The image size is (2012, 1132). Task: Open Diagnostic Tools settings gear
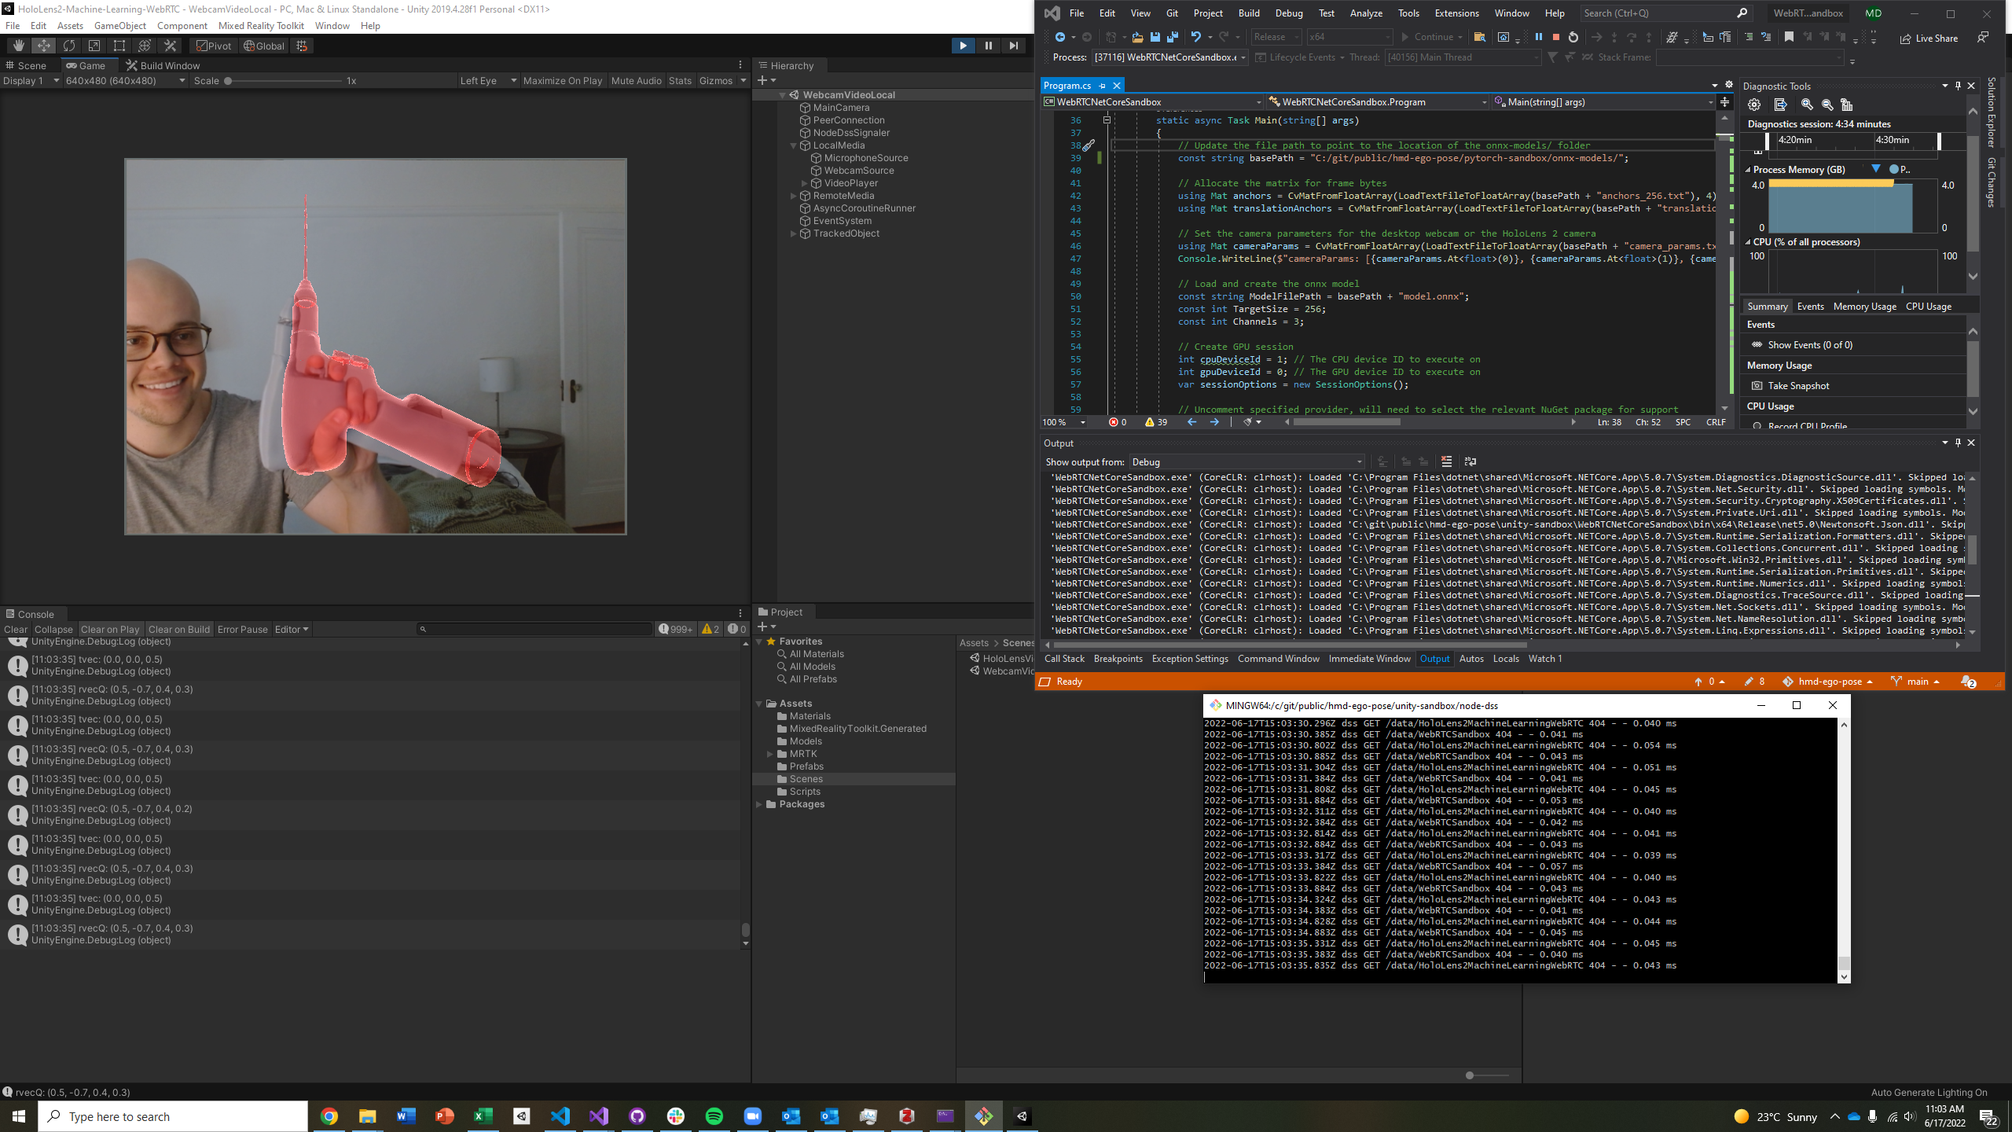point(1754,105)
